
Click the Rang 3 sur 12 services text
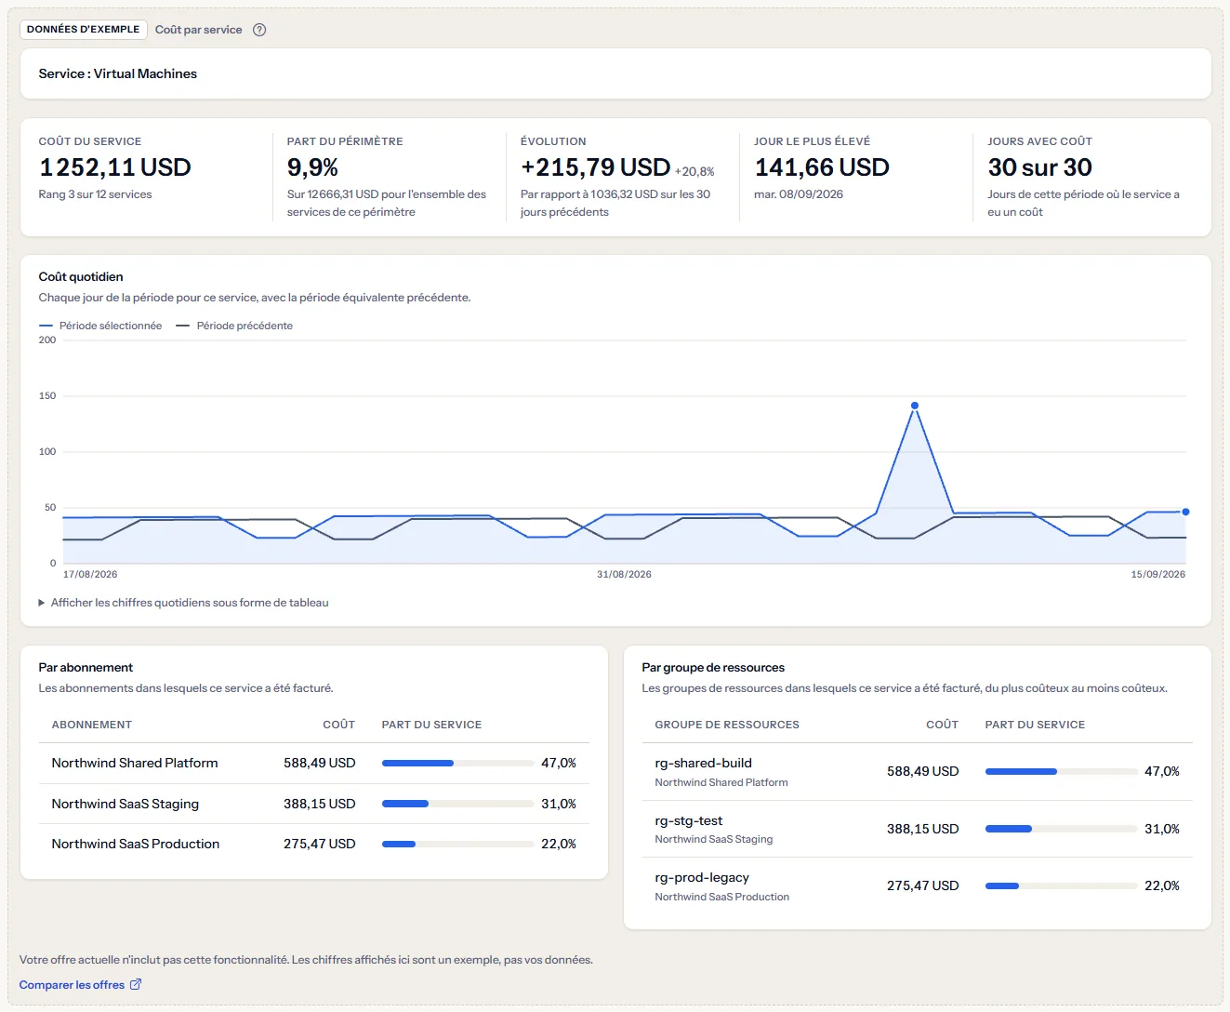coord(95,194)
